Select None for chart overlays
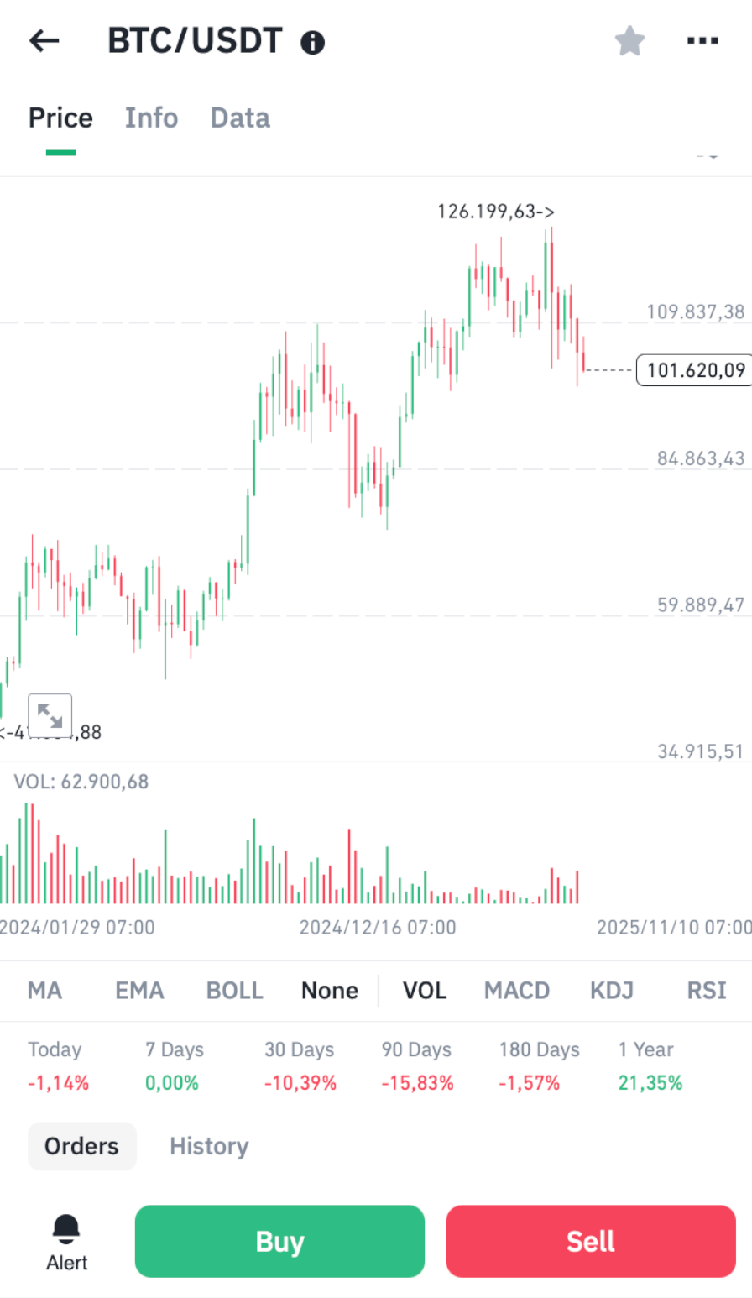752x1298 pixels. pos(330,991)
